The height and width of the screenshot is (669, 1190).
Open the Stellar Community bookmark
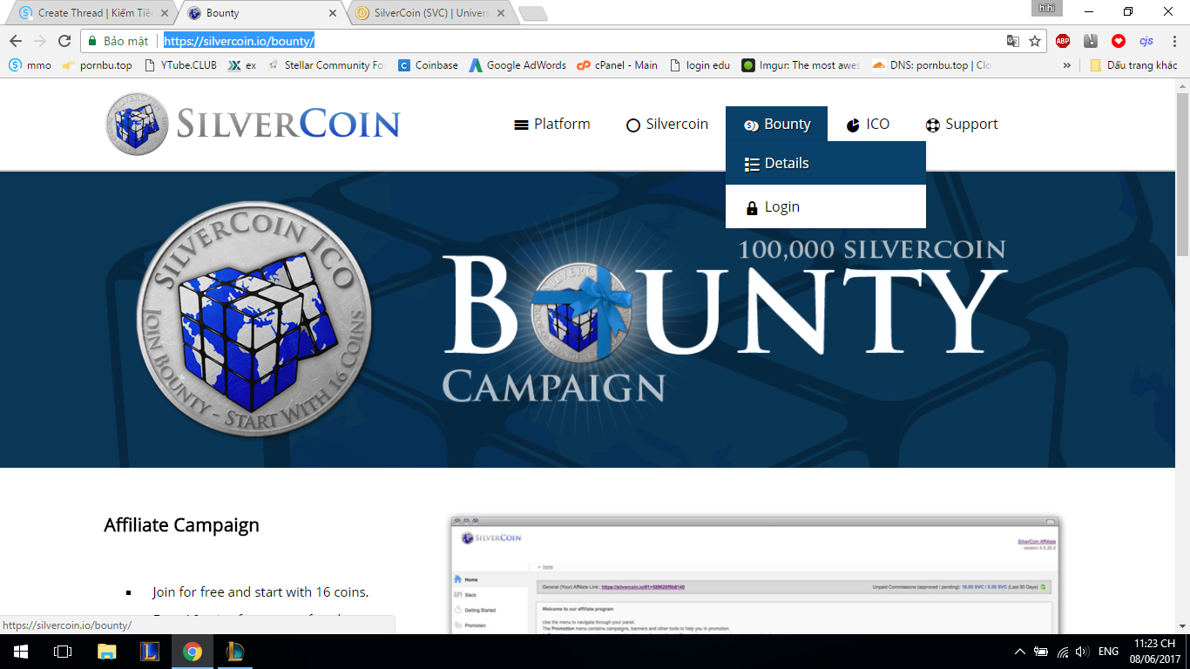[x=326, y=65]
